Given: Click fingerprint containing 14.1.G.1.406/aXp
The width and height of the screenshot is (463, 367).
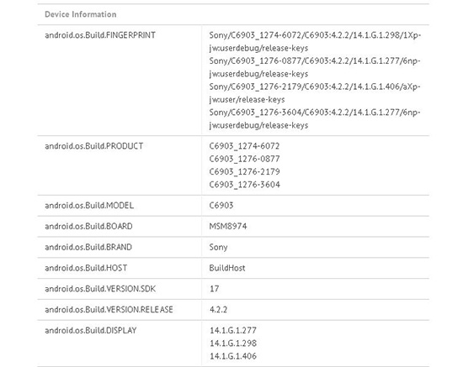Looking at the screenshot, I should click(315, 93).
